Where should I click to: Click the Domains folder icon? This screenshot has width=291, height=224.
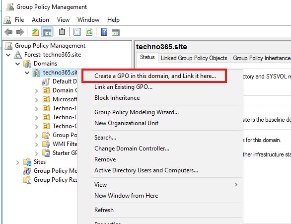coord(27,64)
